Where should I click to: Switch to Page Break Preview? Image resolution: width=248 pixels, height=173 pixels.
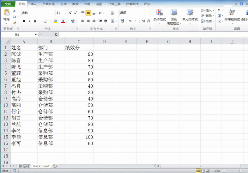208,171
